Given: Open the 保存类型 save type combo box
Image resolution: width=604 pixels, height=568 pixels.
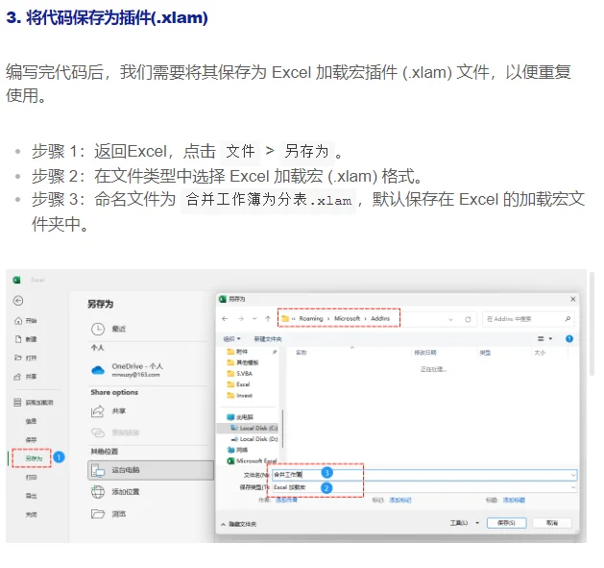Looking at the screenshot, I should coord(424,487).
